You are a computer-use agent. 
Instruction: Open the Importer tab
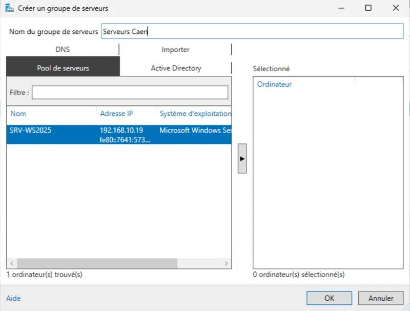pos(175,50)
